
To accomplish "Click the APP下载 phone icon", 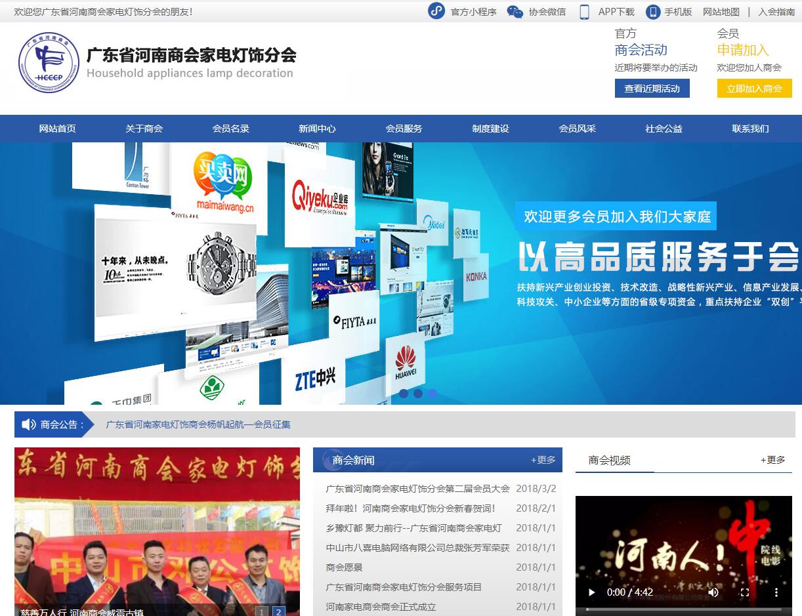I will 584,12.
